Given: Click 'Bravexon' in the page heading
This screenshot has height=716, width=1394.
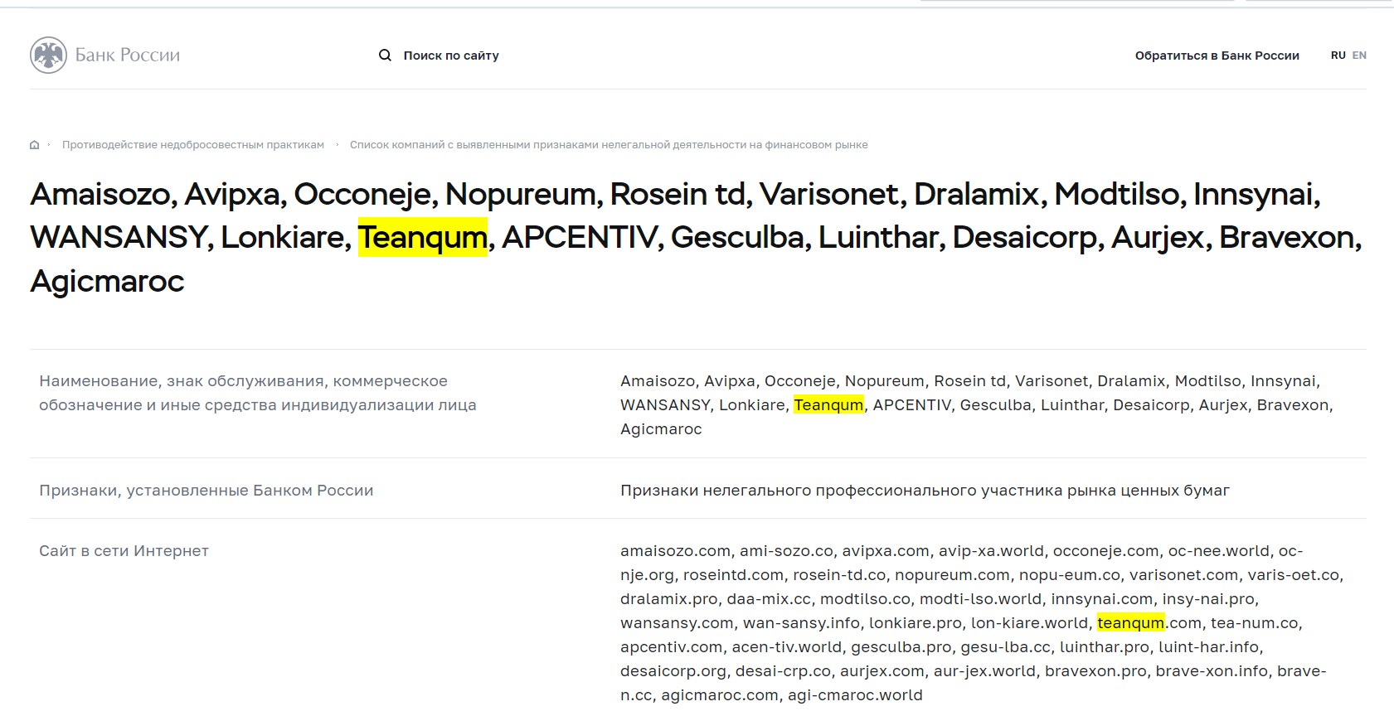Looking at the screenshot, I should click(1287, 237).
